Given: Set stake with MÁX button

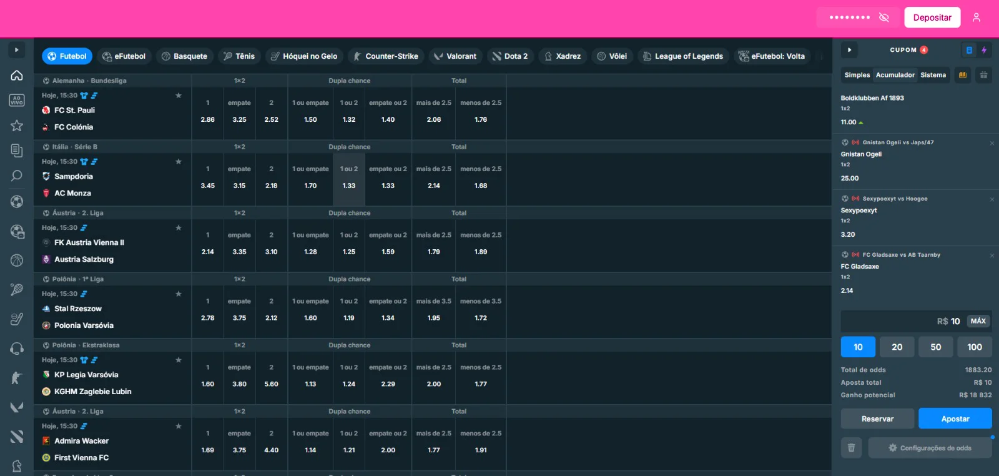Looking at the screenshot, I should click(x=978, y=321).
